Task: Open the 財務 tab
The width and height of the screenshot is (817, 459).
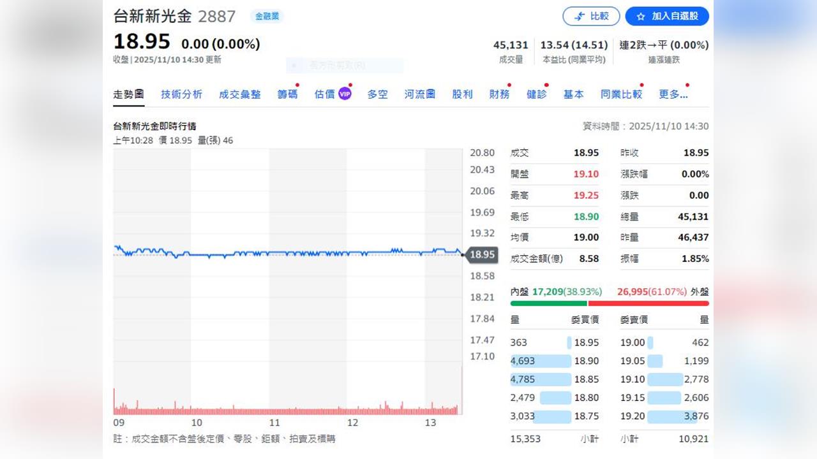Action: tap(500, 94)
